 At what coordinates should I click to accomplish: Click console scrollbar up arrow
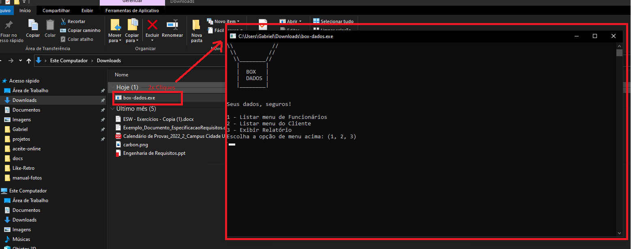coord(619,46)
